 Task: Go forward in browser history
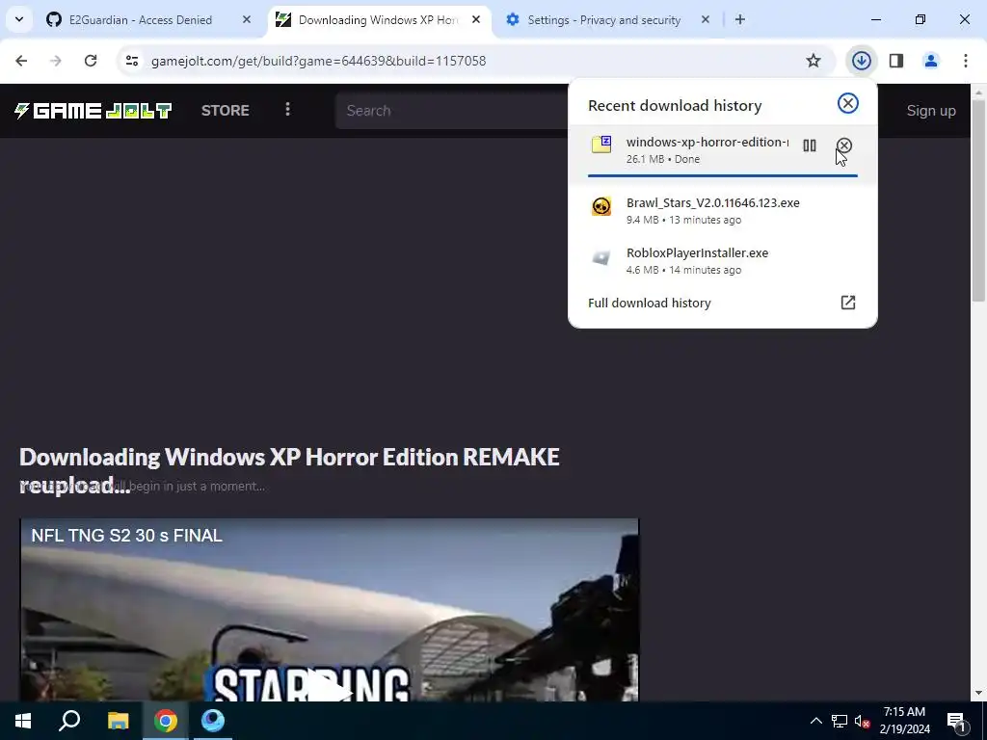coord(56,61)
